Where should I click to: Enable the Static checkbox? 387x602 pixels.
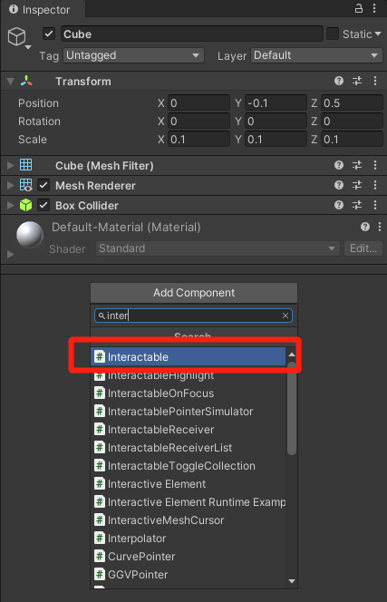(333, 34)
